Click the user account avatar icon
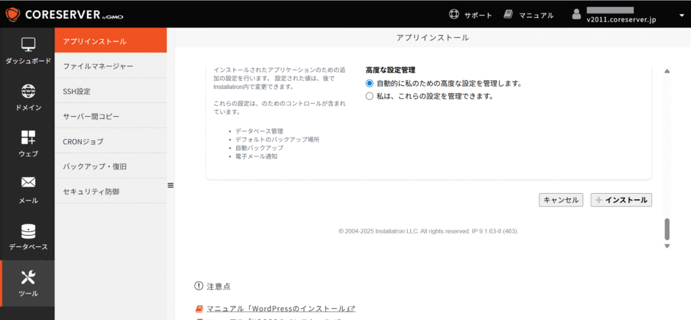Screen dimensions: 691x320 576,15
